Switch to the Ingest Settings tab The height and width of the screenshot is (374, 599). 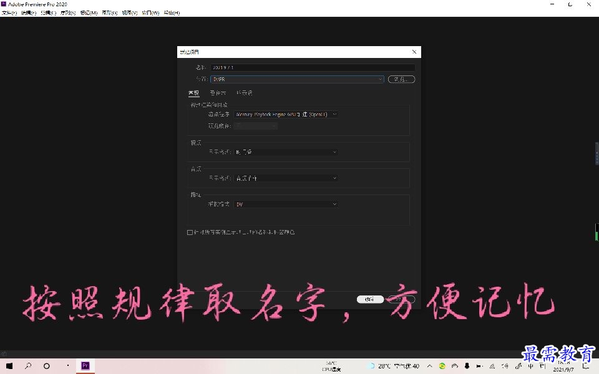244,93
